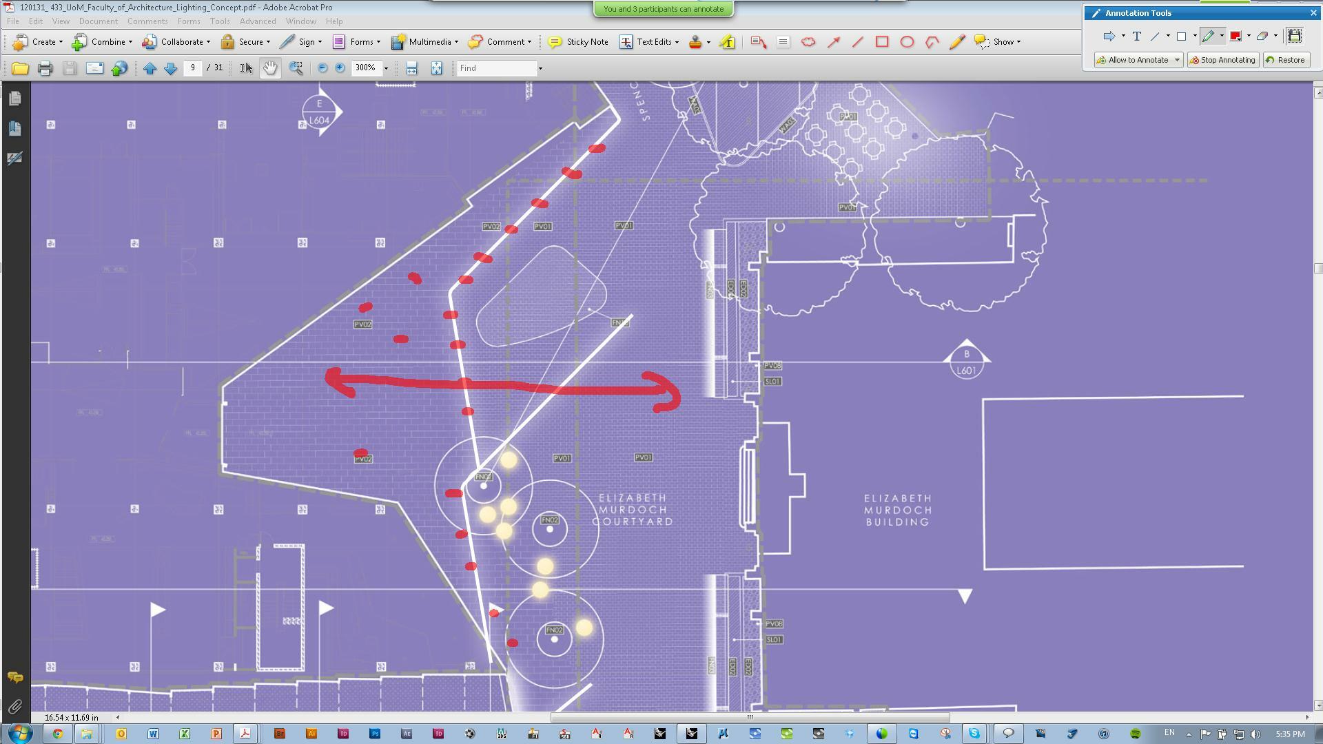Open the File menu
Image resolution: width=1323 pixels, height=744 pixels.
(x=13, y=21)
